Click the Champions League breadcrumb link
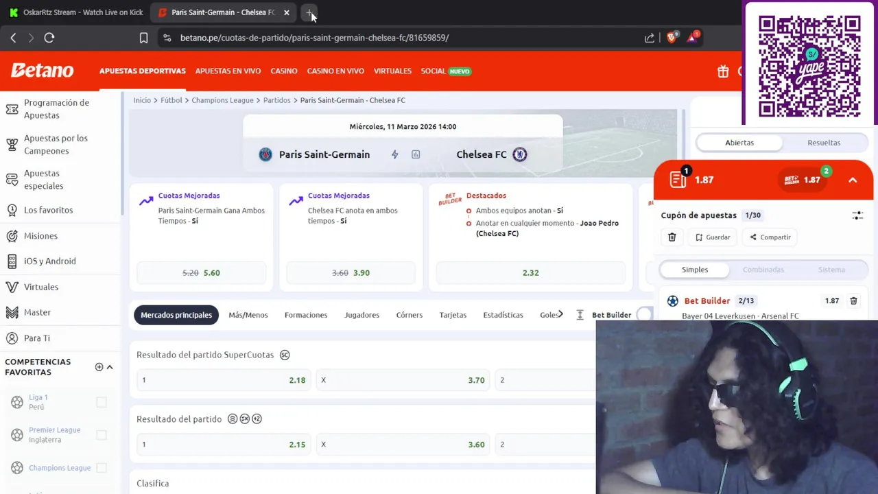878x494 pixels. click(x=222, y=100)
